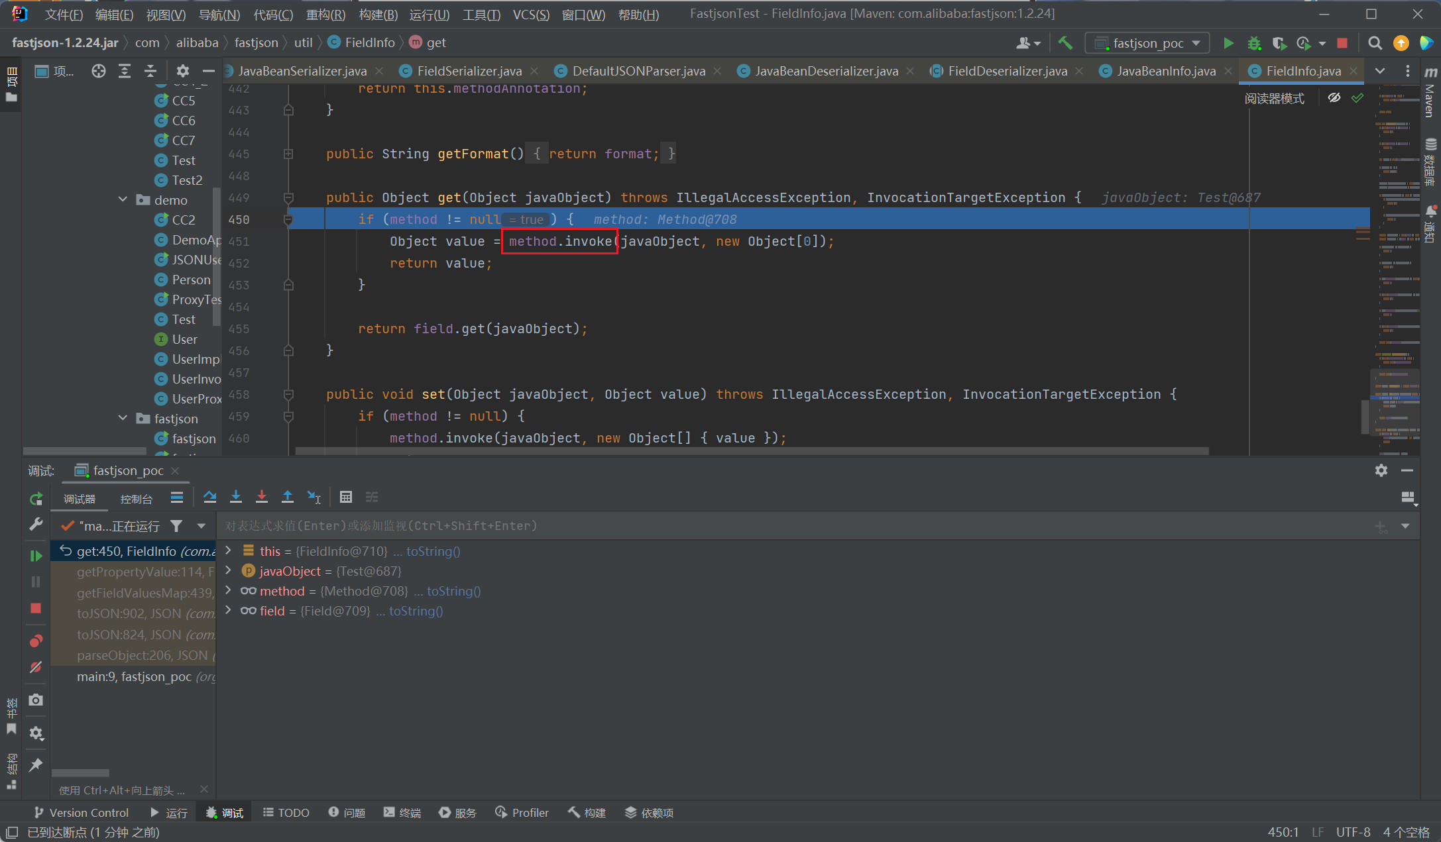Viewport: 1441px width, 842px height.
Task: Open the 构建(B) menu
Action: click(x=378, y=15)
